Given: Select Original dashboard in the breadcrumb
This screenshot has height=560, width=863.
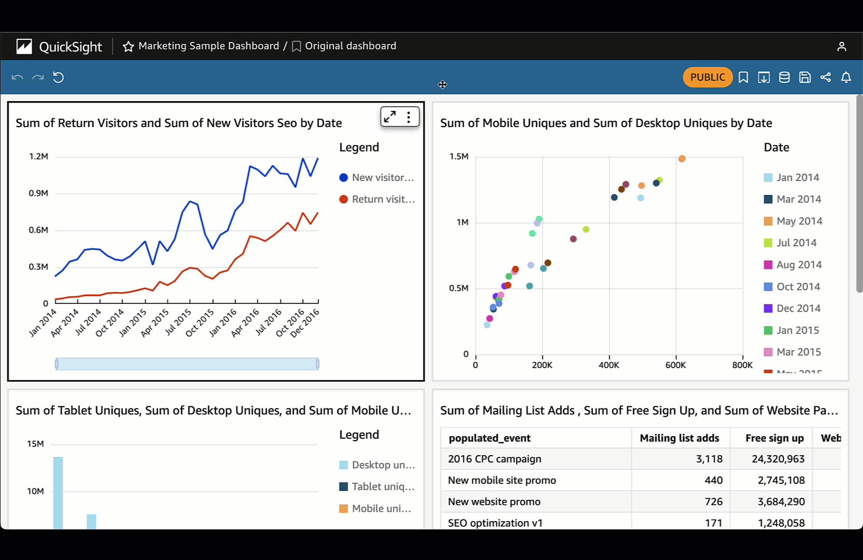Looking at the screenshot, I should 351,46.
